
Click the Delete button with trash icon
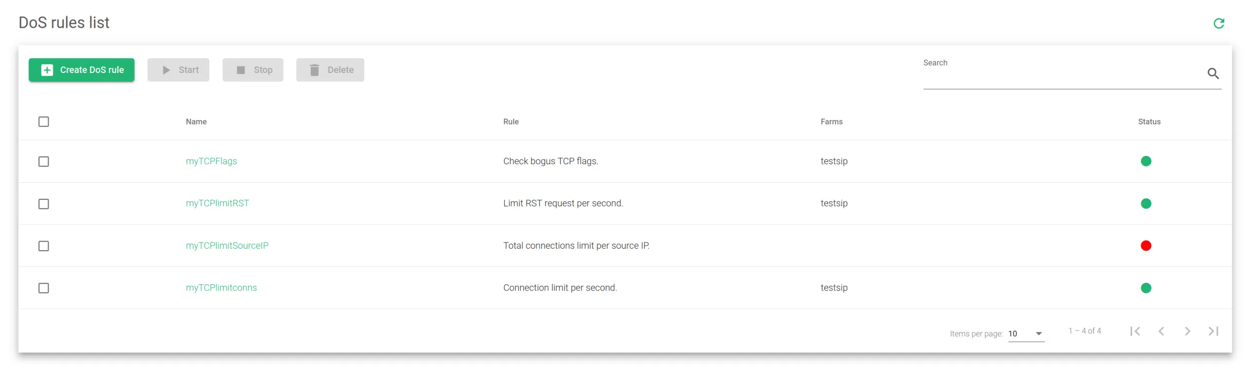pos(330,70)
